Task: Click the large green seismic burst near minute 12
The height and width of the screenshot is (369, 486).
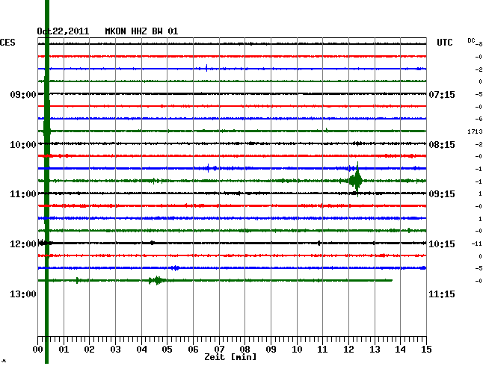Action: 356,180
